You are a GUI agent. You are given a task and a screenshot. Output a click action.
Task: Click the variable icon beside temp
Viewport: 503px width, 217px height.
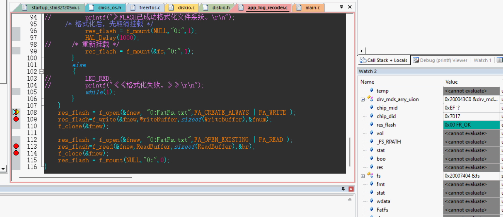372,90
